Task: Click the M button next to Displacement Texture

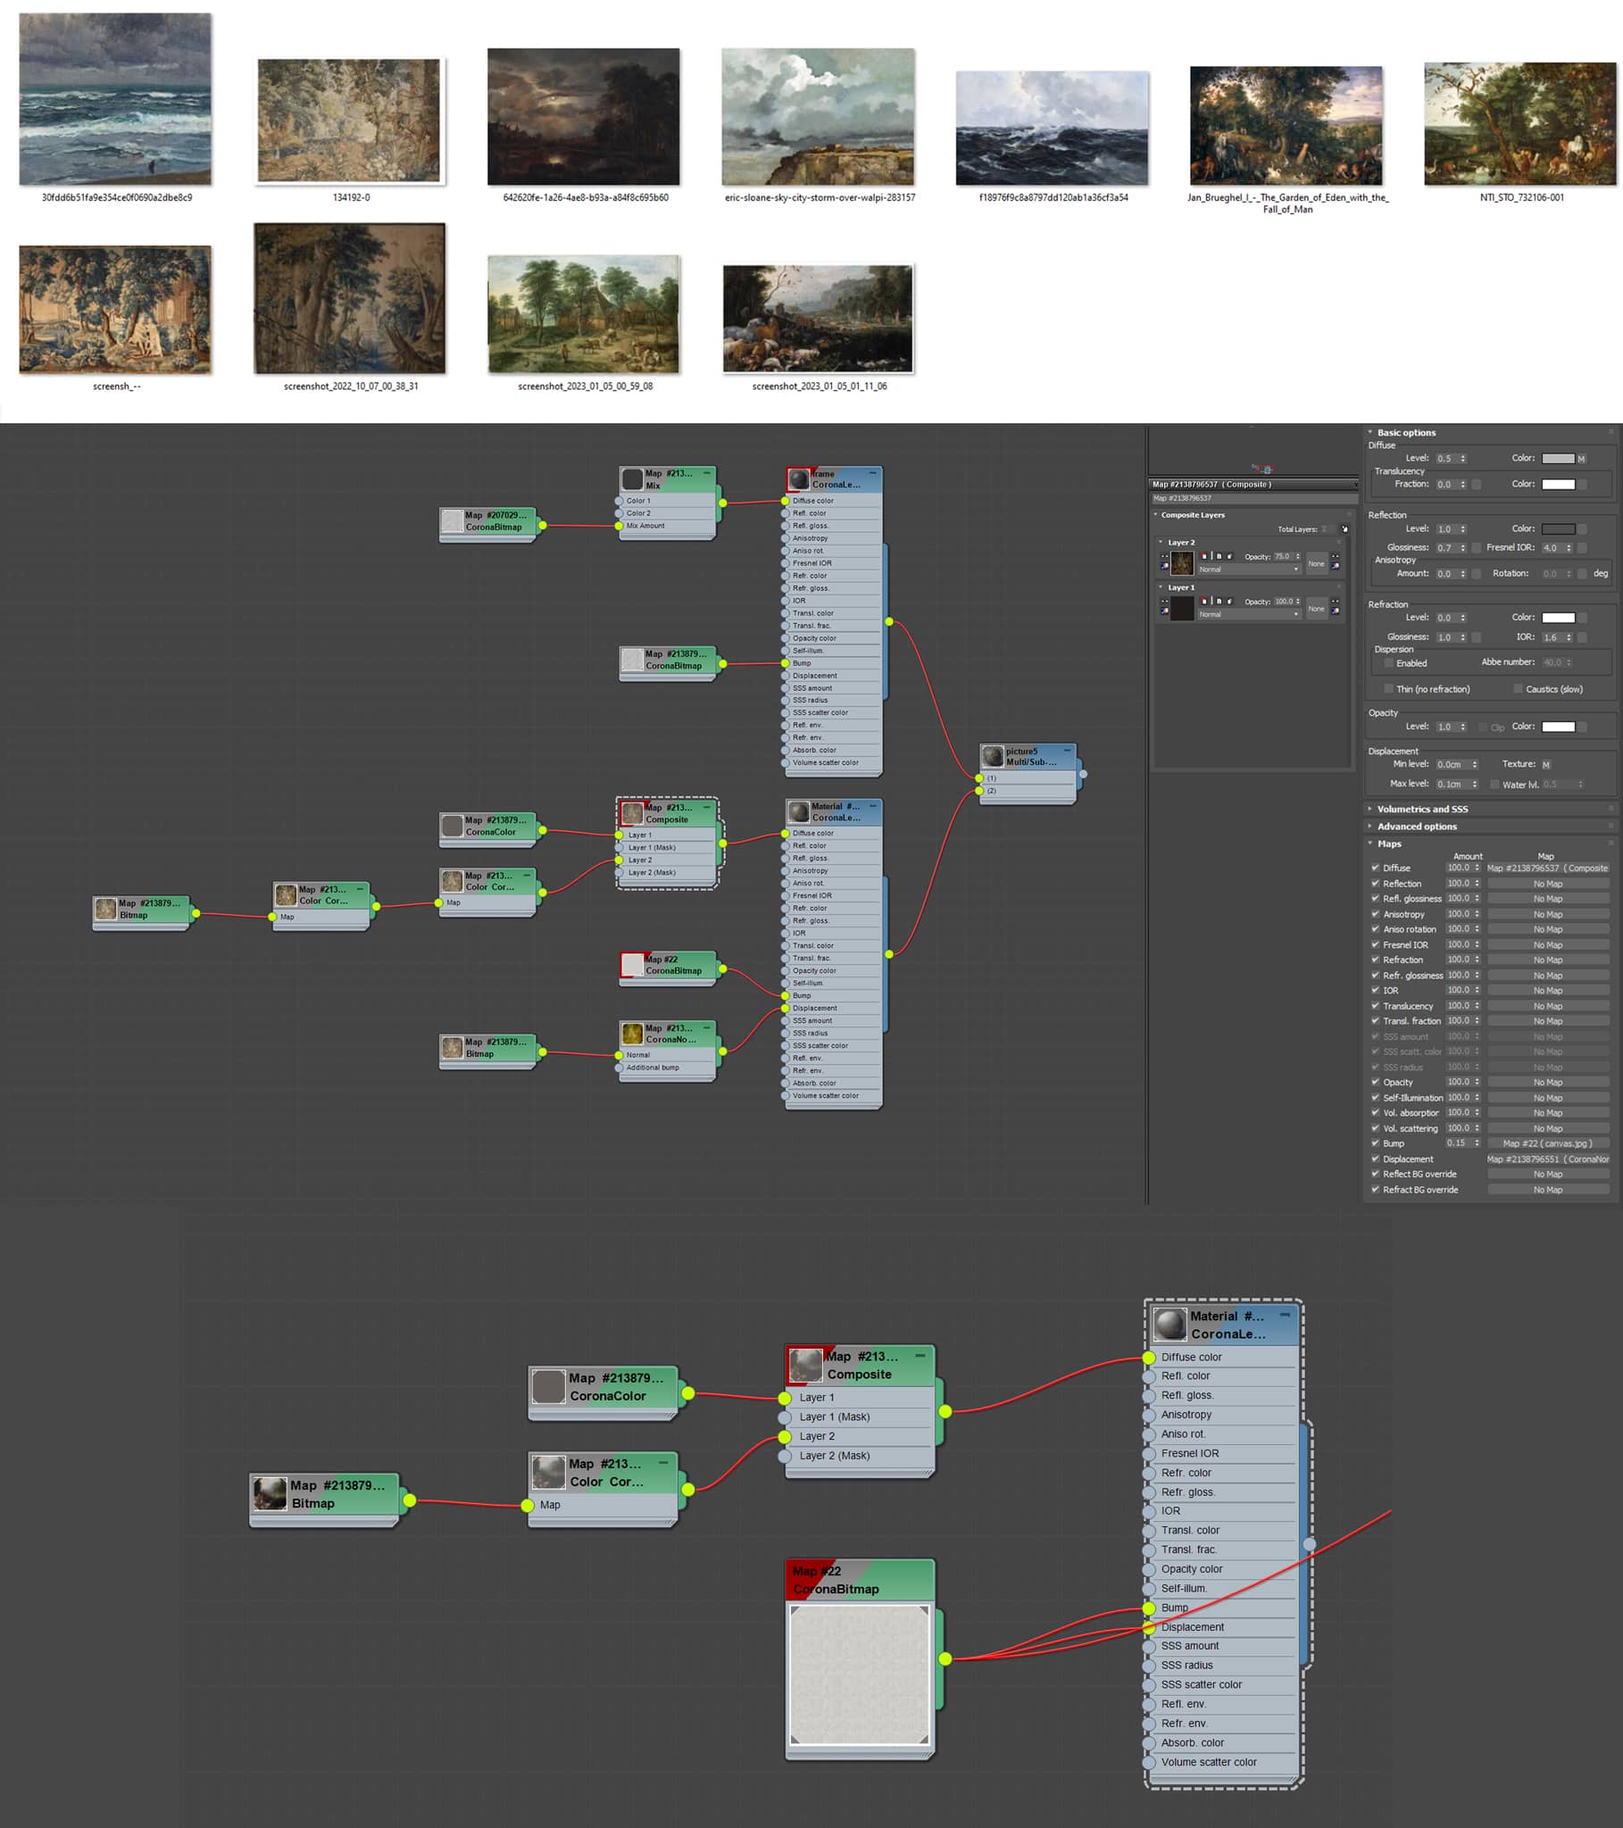Action: pos(1546,765)
